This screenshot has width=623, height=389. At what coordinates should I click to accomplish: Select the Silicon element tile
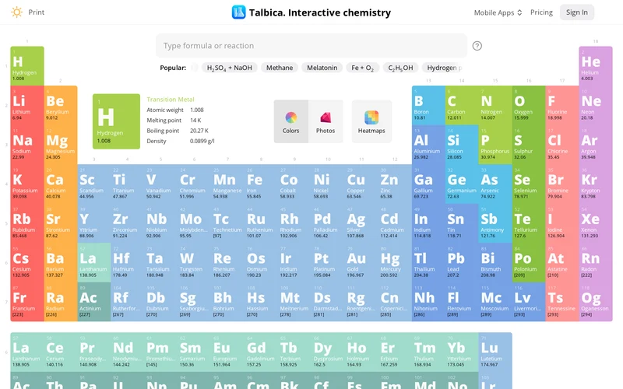(x=462, y=145)
